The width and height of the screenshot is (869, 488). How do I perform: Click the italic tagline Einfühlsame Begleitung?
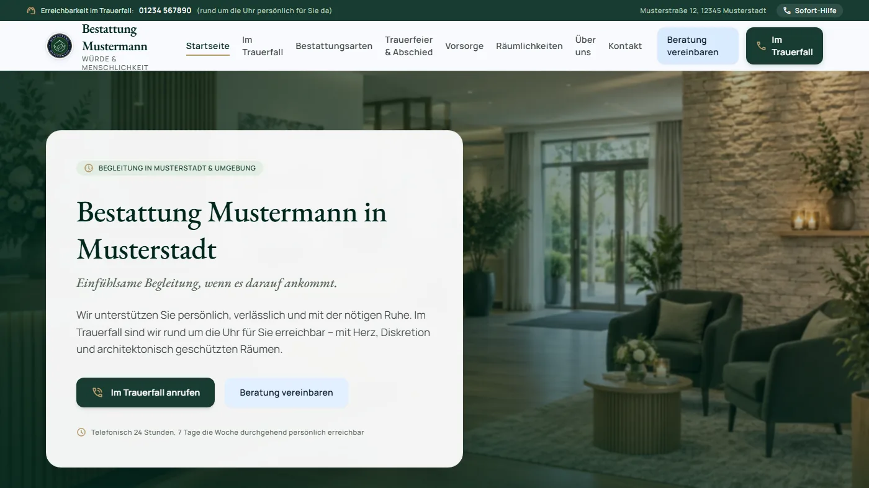tap(207, 283)
